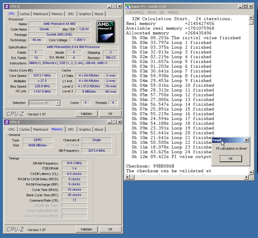
Task: Click the HT Link value 1147.8 MHz
Action: [42, 91]
